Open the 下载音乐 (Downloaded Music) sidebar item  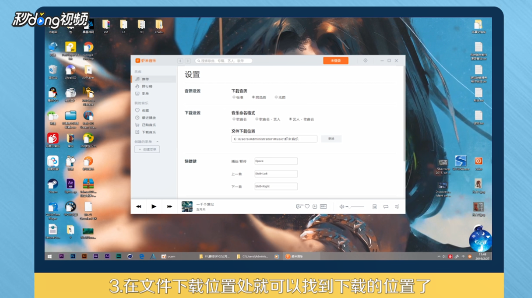pos(154,132)
